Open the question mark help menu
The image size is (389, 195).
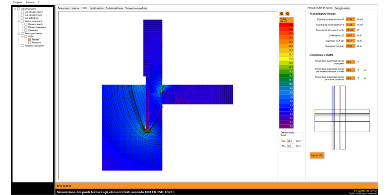[x=38, y=2]
